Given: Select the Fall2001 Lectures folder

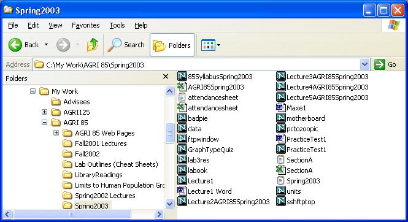Looking at the screenshot, I should pyautogui.click(x=94, y=144).
